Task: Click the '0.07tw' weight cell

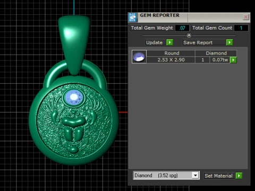Action: (220, 60)
